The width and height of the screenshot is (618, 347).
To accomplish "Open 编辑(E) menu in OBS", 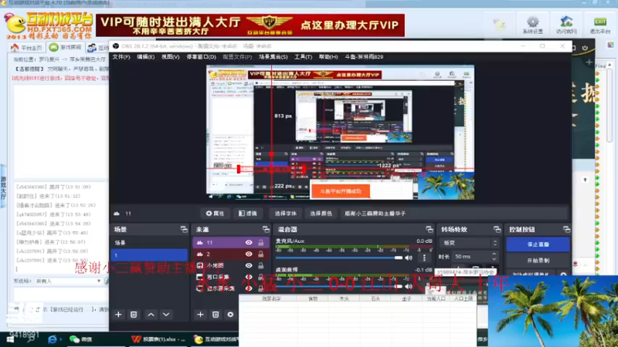I will click(145, 57).
